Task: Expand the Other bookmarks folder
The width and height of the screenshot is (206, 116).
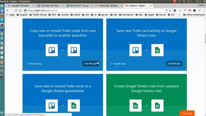Action: point(194,15)
